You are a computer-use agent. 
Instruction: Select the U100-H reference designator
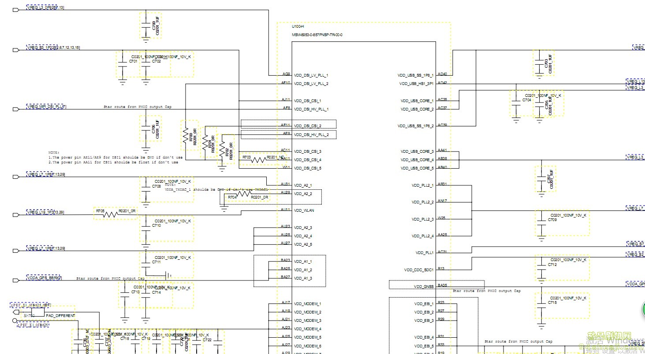[298, 27]
